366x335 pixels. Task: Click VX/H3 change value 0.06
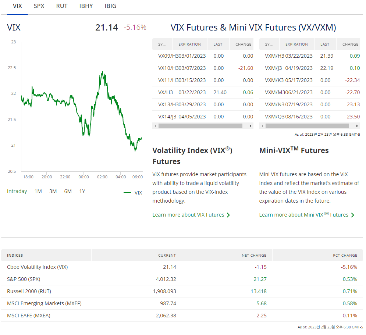click(248, 92)
